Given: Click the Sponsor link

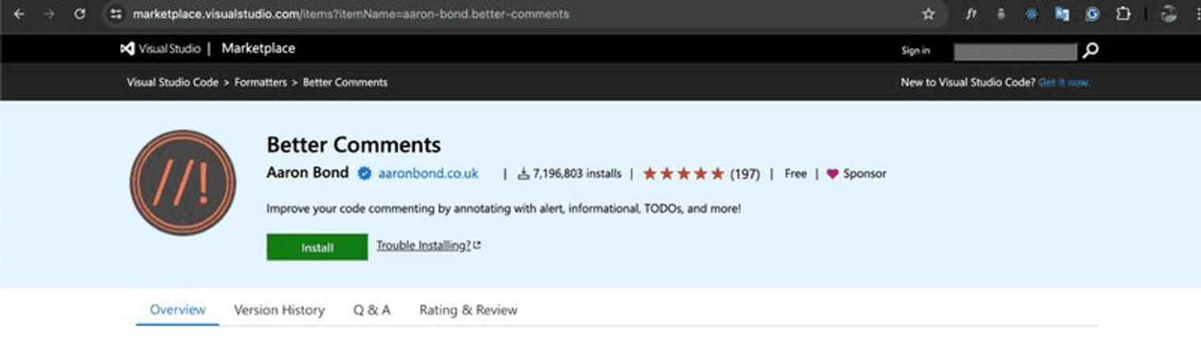Looking at the screenshot, I should (x=864, y=174).
